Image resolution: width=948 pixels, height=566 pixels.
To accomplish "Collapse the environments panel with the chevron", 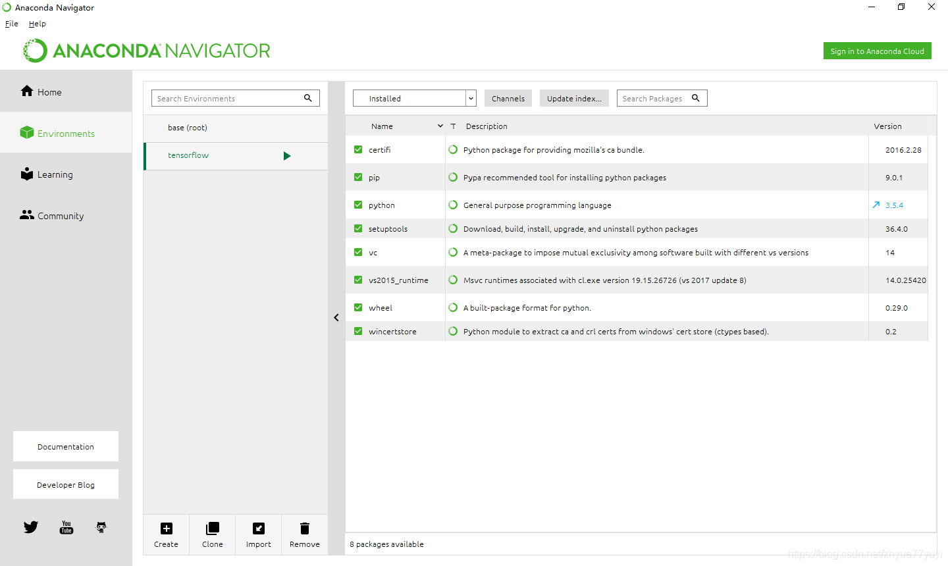I will click(x=336, y=317).
